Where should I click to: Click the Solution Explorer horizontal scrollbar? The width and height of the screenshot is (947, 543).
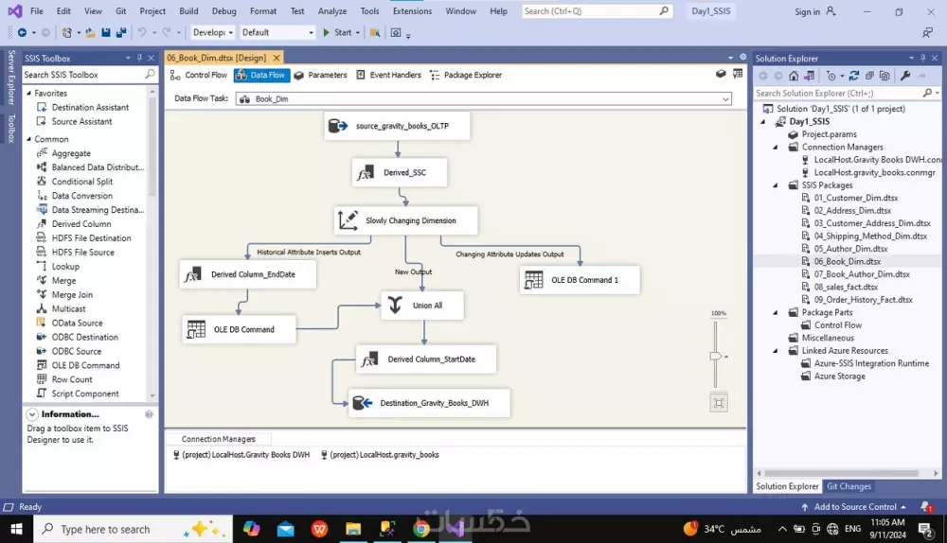click(x=841, y=474)
